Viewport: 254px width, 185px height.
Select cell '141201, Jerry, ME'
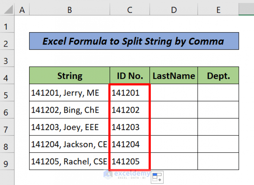point(70,92)
